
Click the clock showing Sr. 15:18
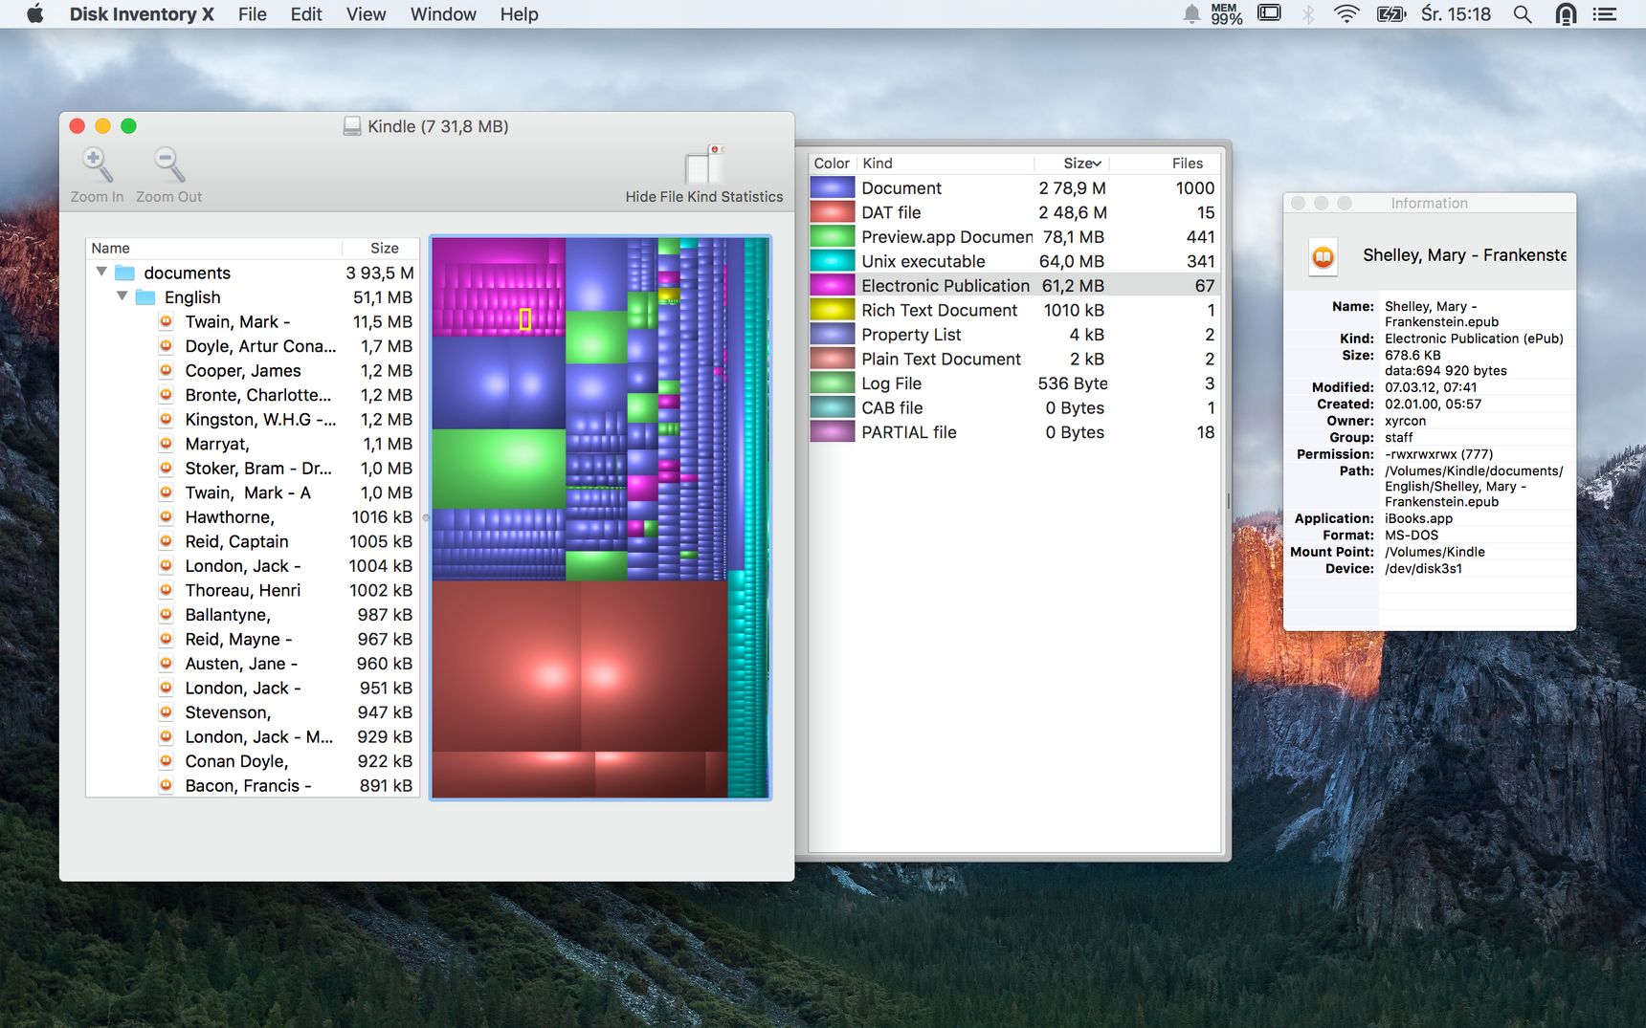tap(1456, 13)
